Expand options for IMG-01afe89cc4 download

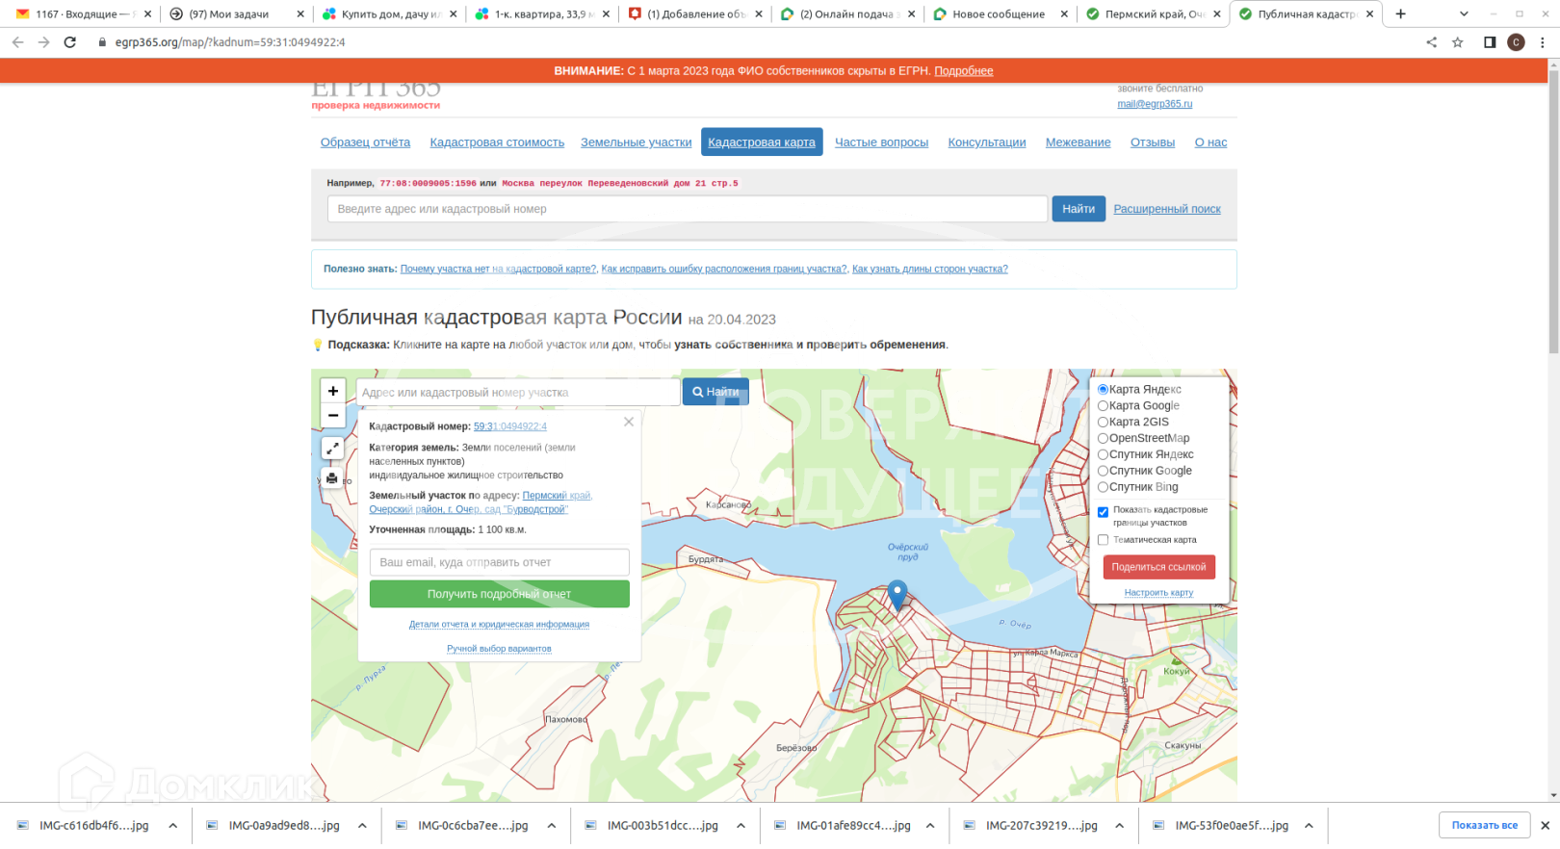click(930, 826)
